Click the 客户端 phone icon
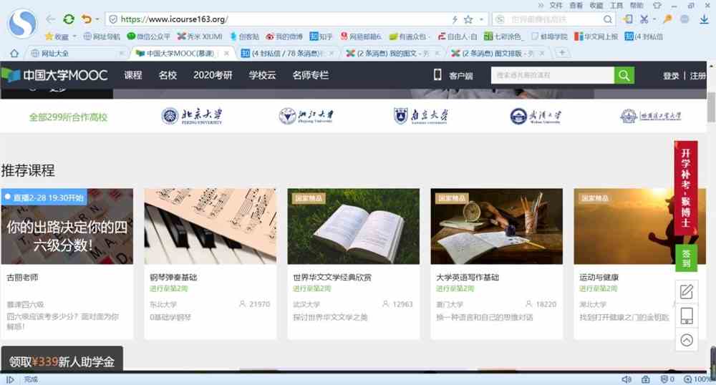The height and width of the screenshot is (385, 716). coord(437,75)
